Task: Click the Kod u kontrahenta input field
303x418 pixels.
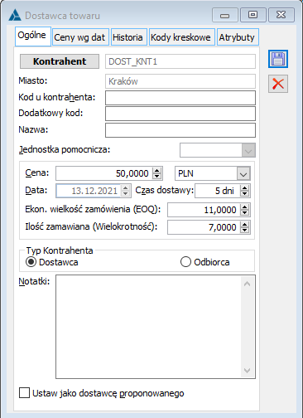Action: [180, 98]
